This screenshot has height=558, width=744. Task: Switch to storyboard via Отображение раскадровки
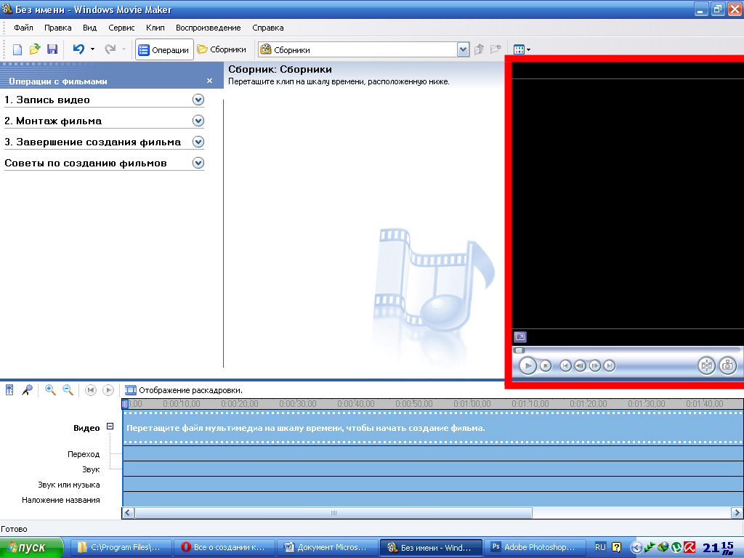coord(183,390)
